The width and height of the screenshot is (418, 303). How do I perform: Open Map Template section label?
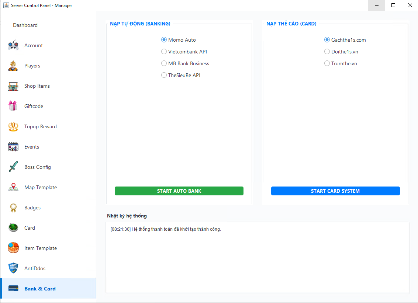pos(41,187)
